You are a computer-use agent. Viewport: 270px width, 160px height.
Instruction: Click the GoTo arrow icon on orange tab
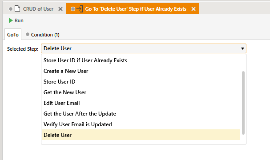point(80,8)
